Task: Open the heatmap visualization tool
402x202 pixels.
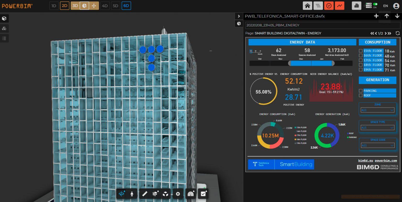Action: point(190,194)
